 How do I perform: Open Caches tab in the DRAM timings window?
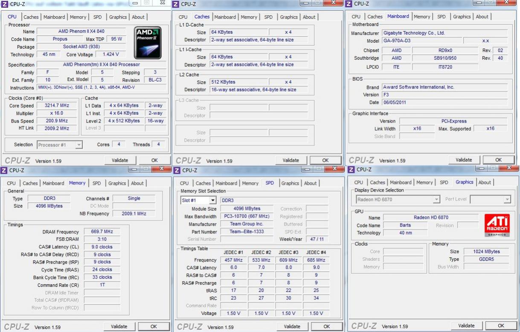tap(30, 183)
